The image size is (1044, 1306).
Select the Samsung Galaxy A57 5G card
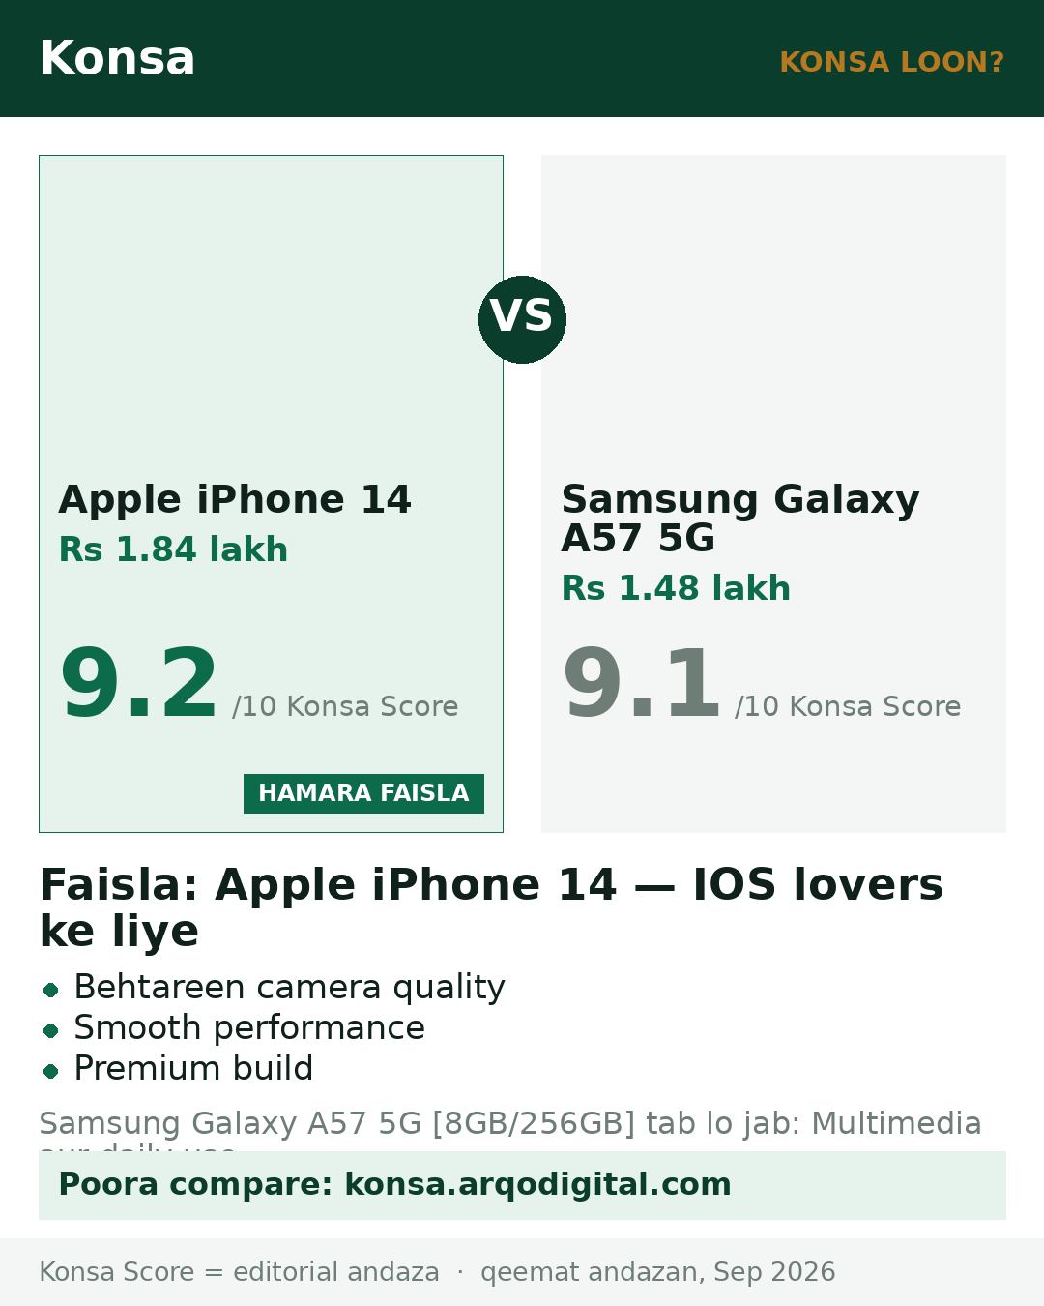773,493
